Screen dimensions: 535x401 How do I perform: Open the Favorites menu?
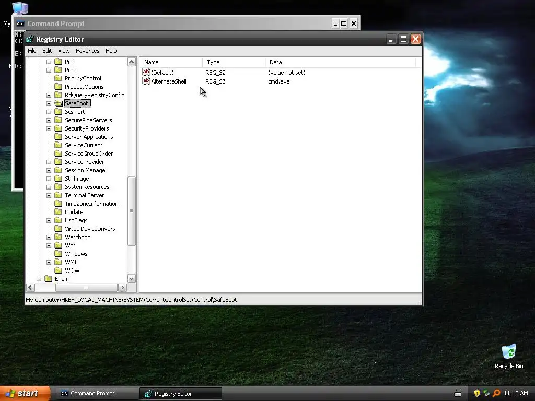coord(88,51)
